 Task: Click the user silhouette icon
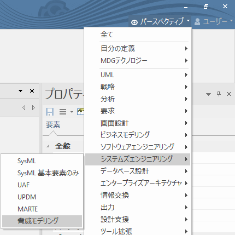pos(197,22)
